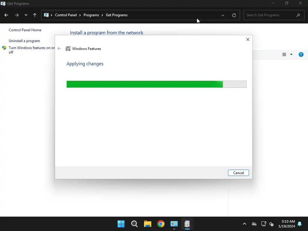Screen dimensions: 308x231
Task: Open recent locations dropdown arrow
Action: [26, 15]
